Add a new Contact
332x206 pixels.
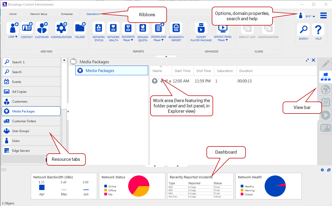[27, 28]
